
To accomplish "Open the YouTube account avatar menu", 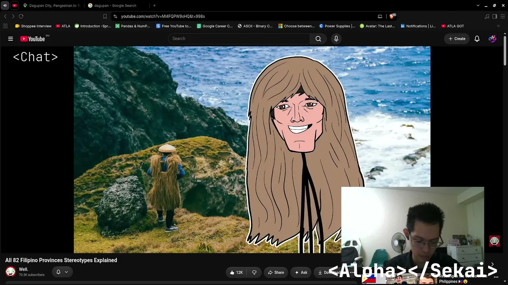I will [x=492, y=39].
